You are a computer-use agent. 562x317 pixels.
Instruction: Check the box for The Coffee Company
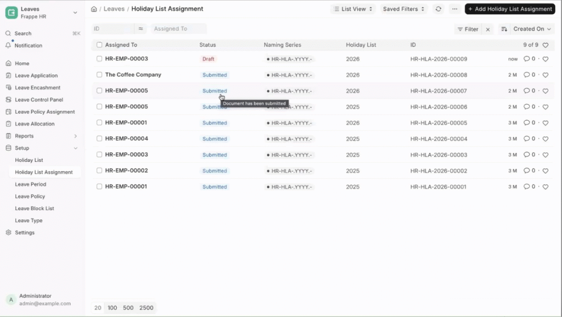point(99,75)
